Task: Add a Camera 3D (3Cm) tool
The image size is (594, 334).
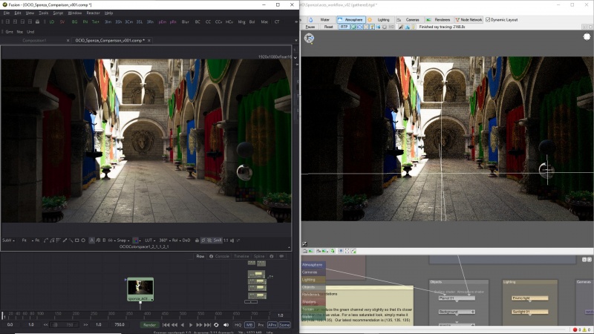Action: coord(128,22)
